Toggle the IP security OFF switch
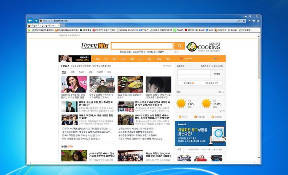This screenshot has height=175, width=288. coord(212,83)
